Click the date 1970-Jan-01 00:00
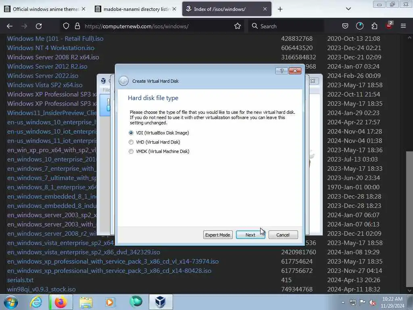413x310 pixels. point(353,187)
